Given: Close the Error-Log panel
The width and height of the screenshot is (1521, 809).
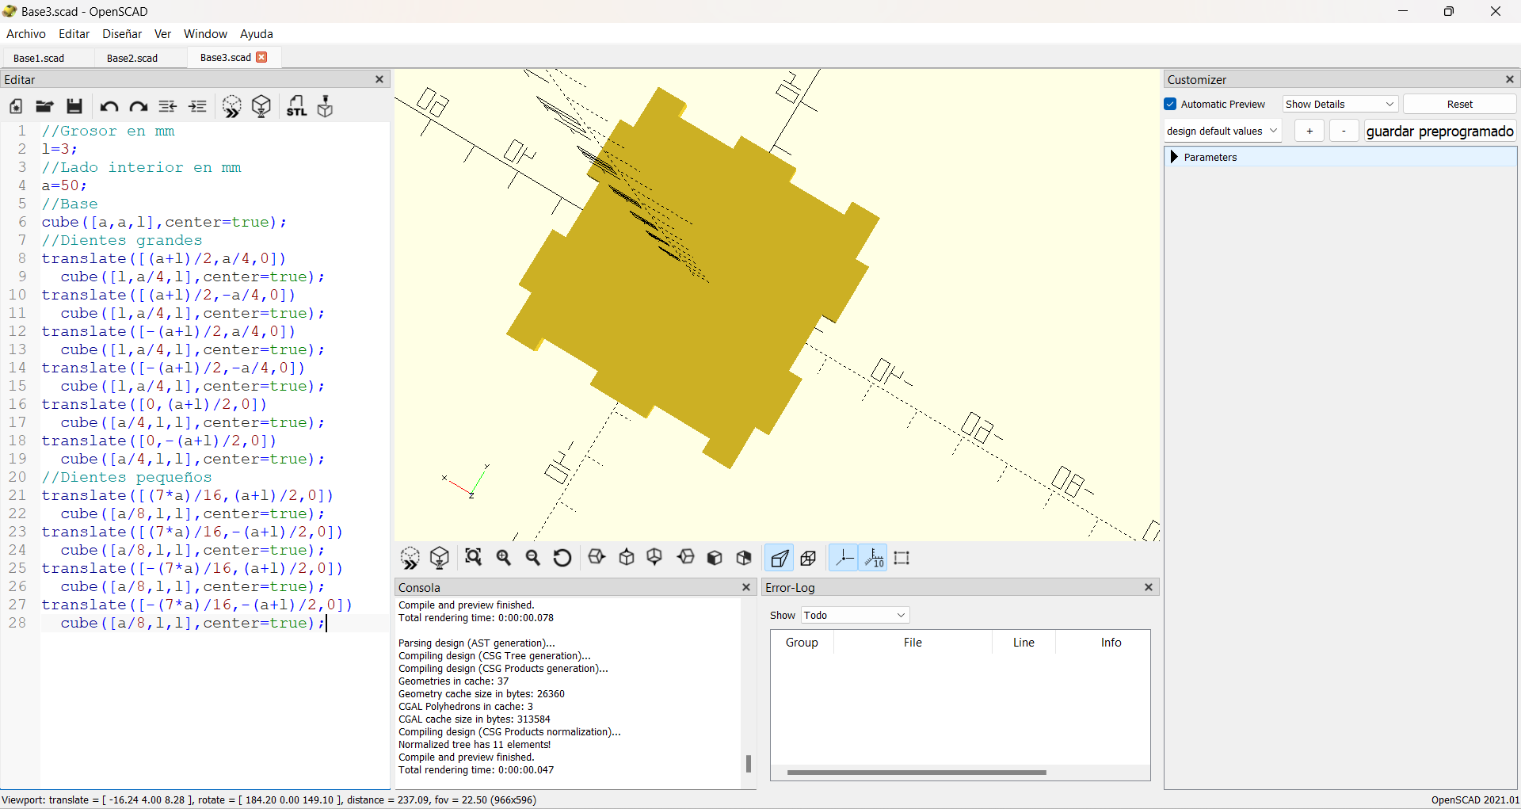Looking at the screenshot, I should (x=1149, y=587).
